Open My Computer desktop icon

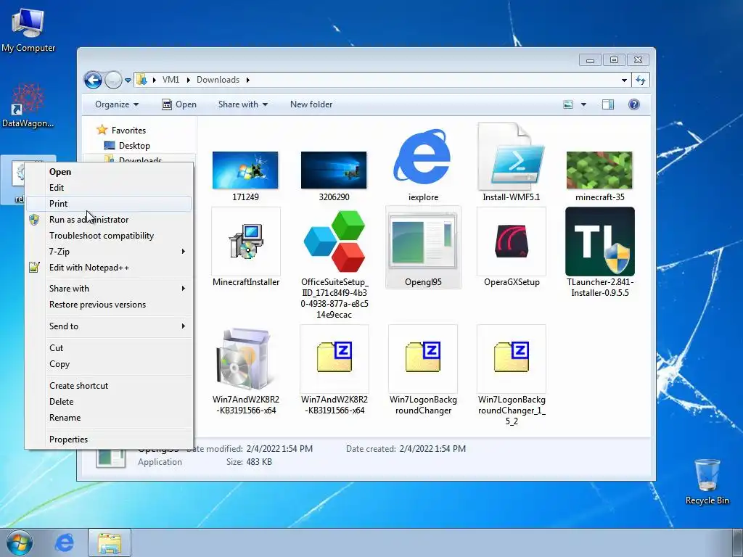click(28, 29)
